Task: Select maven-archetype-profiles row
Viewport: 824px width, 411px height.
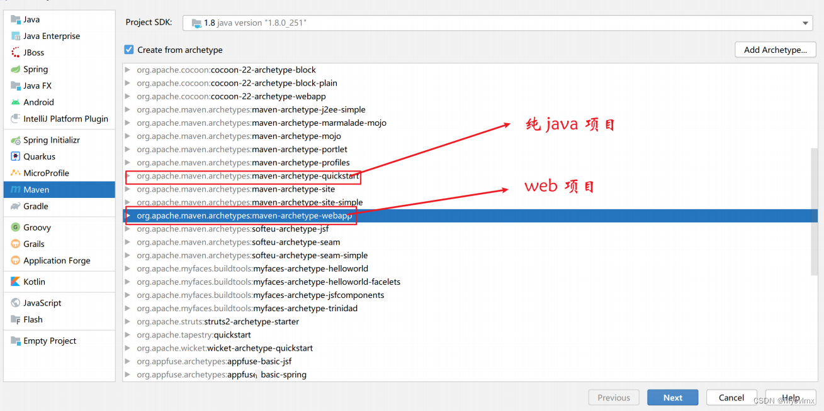Action: [x=470, y=162]
